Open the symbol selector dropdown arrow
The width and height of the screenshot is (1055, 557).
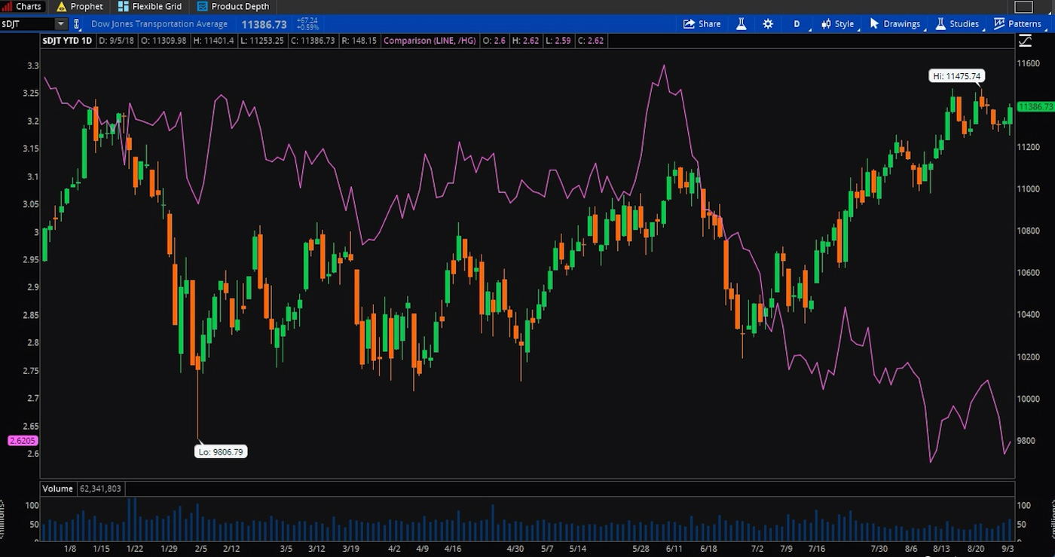[x=61, y=24]
